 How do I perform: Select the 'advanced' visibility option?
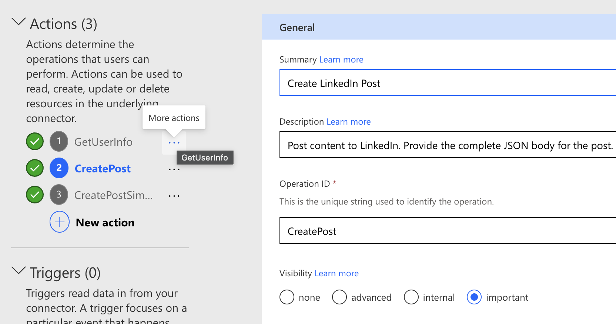[x=339, y=297]
